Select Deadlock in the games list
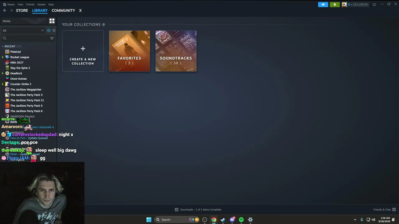The width and height of the screenshot is (399, 224). (x=16, y=73)
